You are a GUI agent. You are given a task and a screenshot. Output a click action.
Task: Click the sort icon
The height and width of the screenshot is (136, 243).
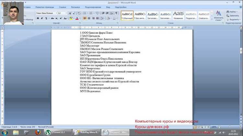click(x=112, y=13)
